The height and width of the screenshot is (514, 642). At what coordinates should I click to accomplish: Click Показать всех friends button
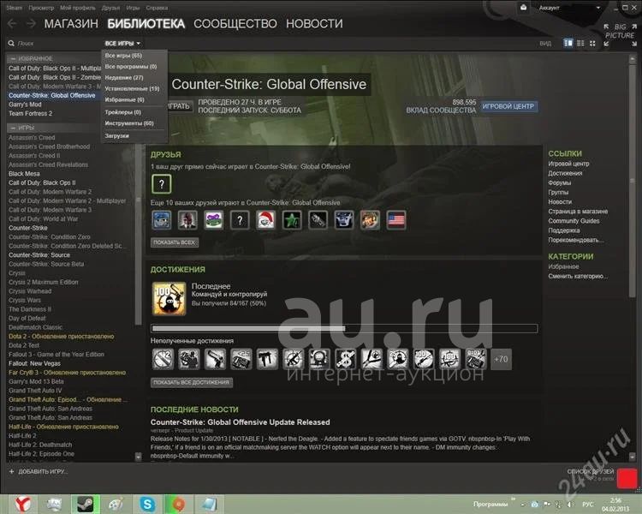click(x=175, y=242)
